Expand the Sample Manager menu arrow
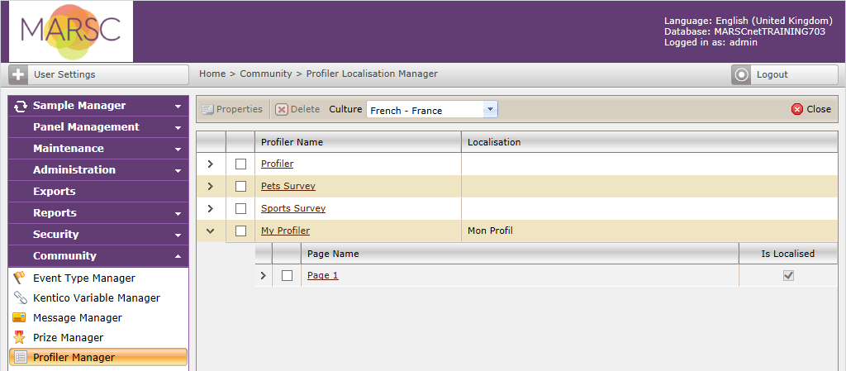 coord(178,107)
